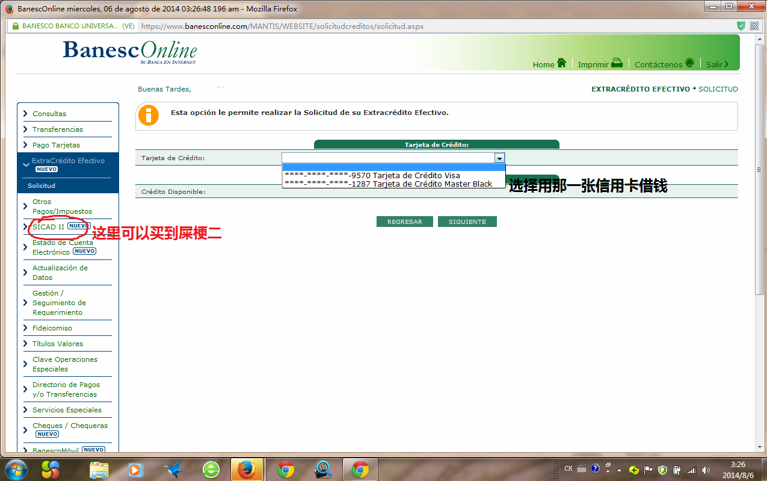Click the green shield icon in address bar
Screen dimensions: 767x481
741,26
